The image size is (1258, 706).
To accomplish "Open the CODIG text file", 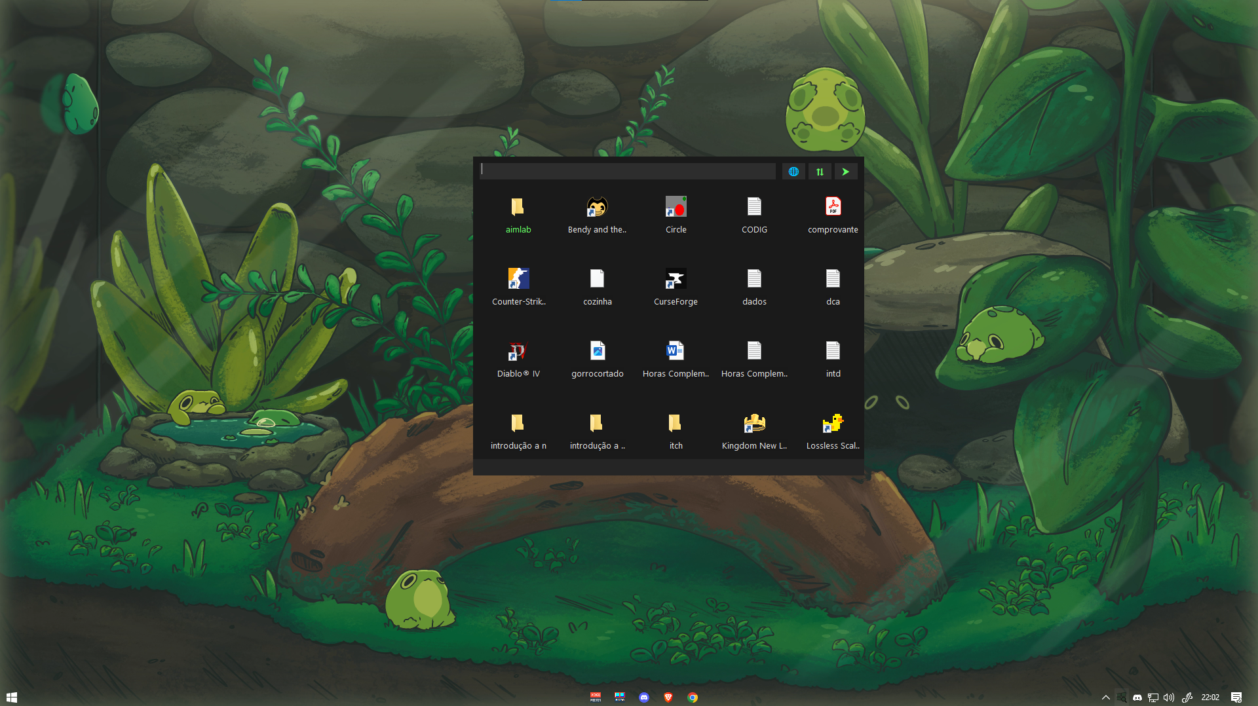I will pos(754,215).
